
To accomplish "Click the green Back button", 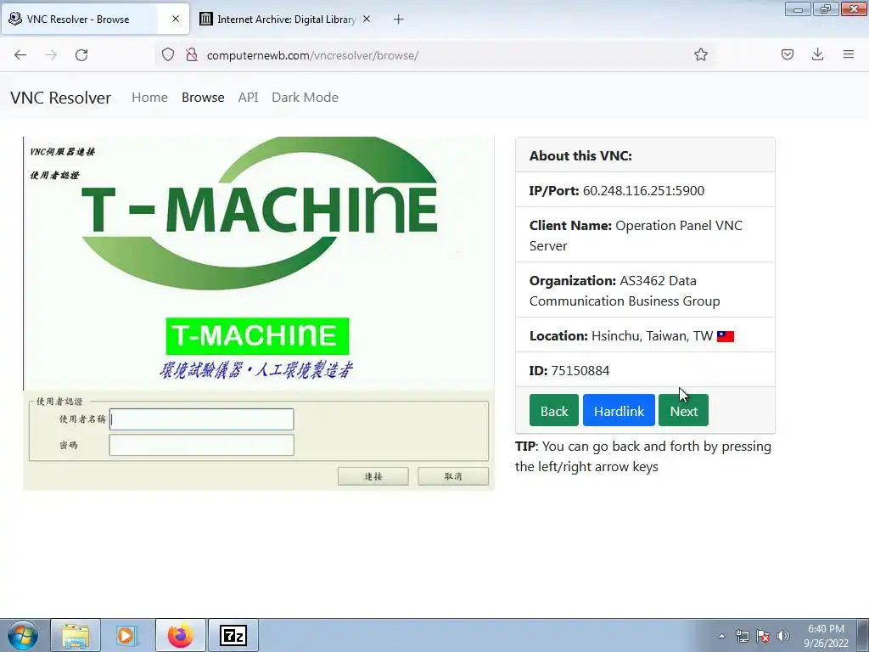I will coord(553,410).
